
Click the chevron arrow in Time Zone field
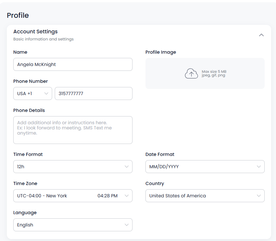point(127,196)
